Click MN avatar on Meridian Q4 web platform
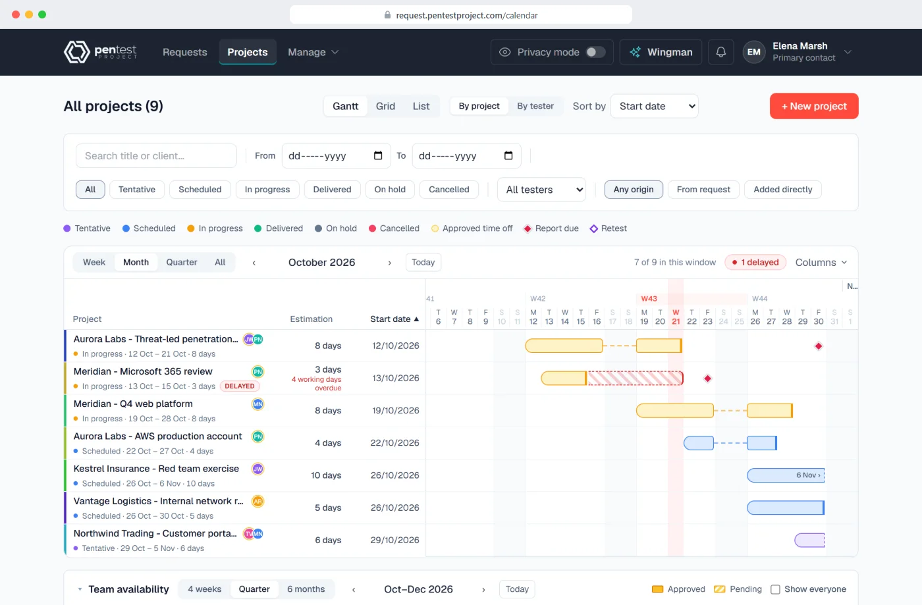This screenshot has width=922, height=605. tap(258, 404)
